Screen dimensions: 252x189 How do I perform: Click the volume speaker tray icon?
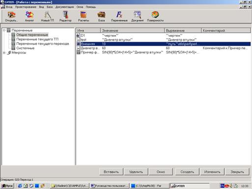[231, 186]
